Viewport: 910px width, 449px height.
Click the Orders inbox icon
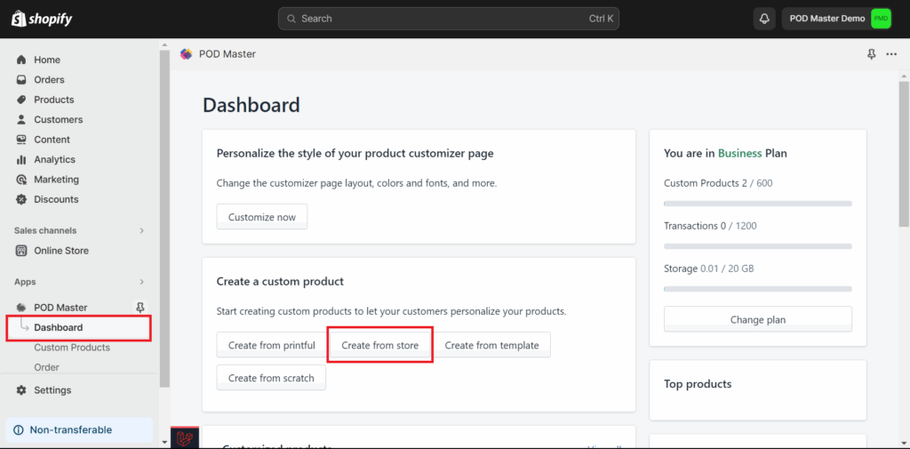click(x=21, y=80)
